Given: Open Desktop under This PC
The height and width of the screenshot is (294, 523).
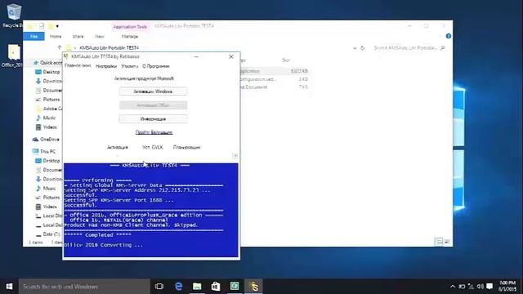Looking at the screenshot, I should (x=48, y=161).
